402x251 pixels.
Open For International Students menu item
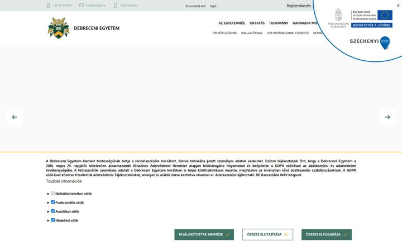coord(288,33)
